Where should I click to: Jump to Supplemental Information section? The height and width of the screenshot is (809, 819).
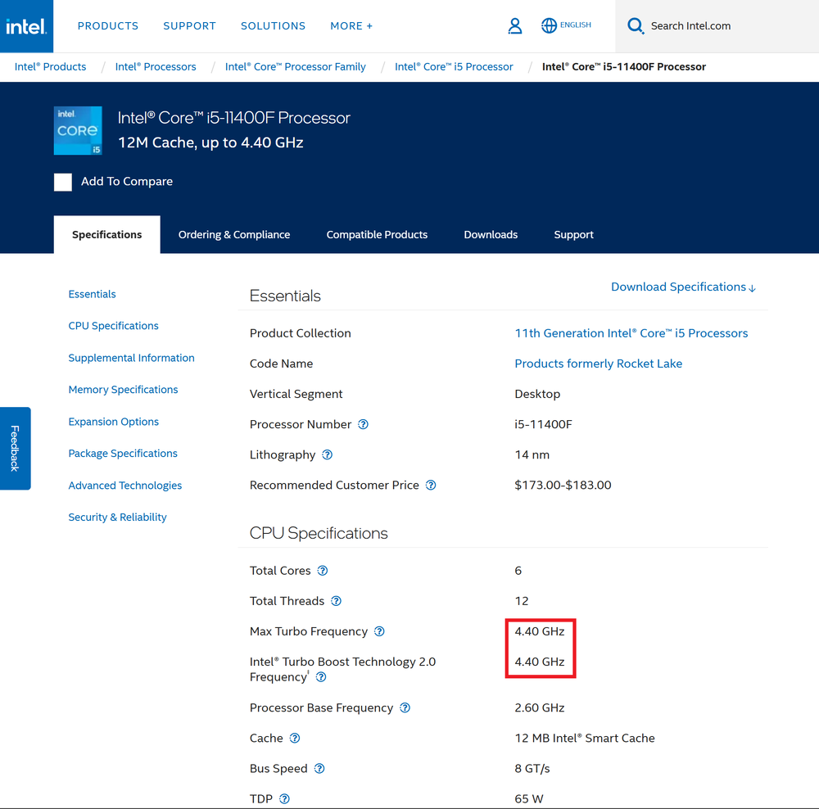(131, 358)
